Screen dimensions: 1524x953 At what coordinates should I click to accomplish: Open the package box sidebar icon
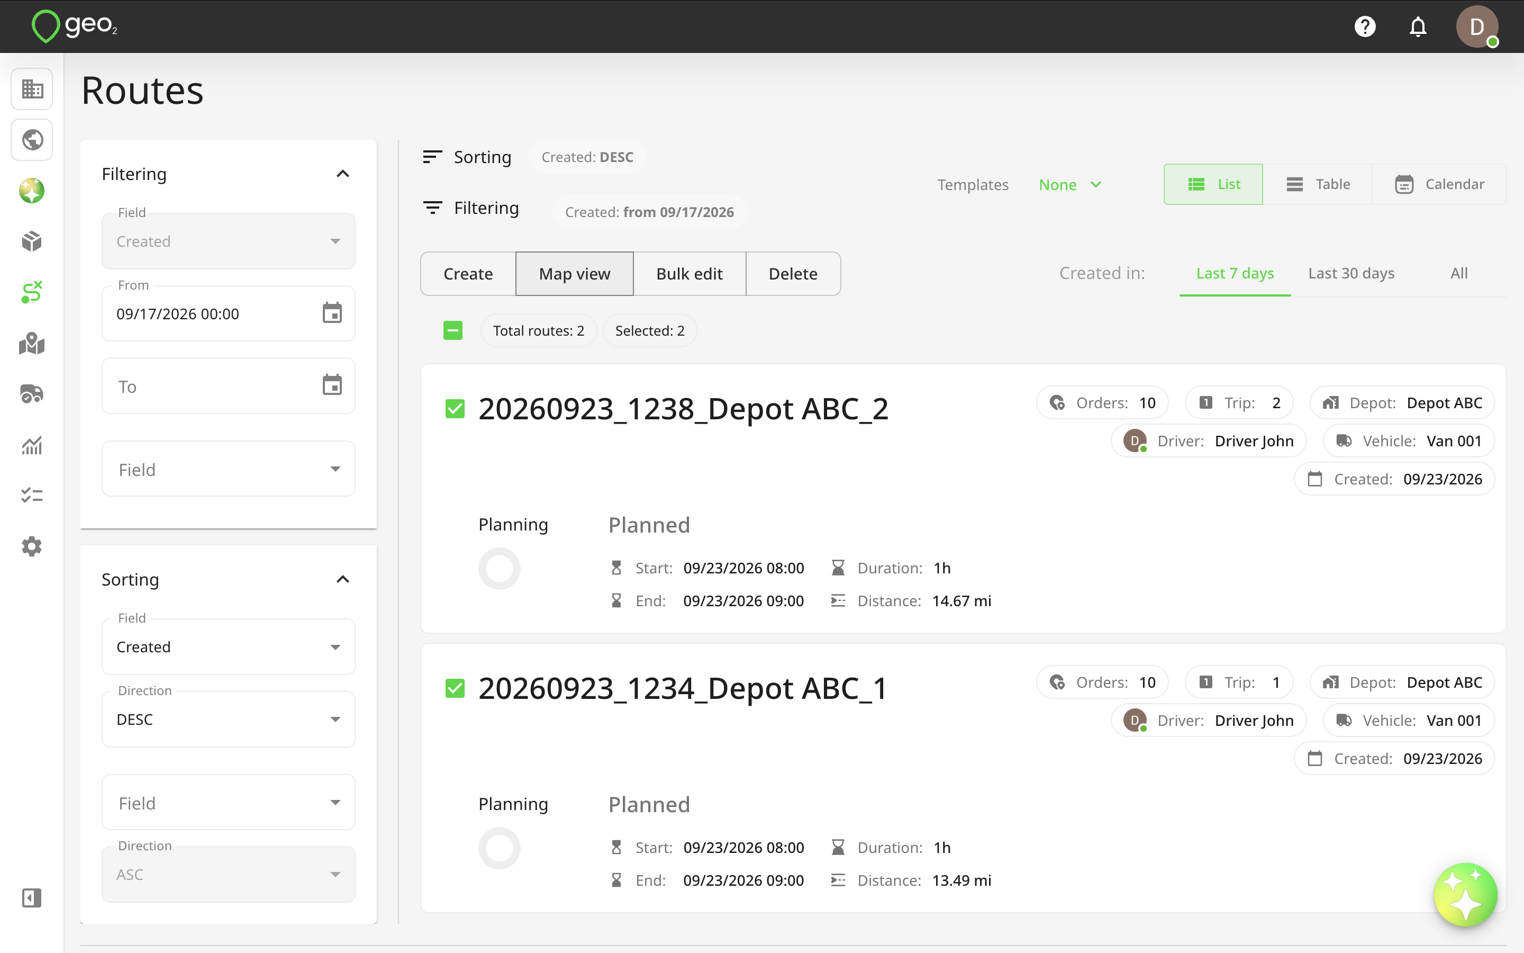click(x=32, y=241)
